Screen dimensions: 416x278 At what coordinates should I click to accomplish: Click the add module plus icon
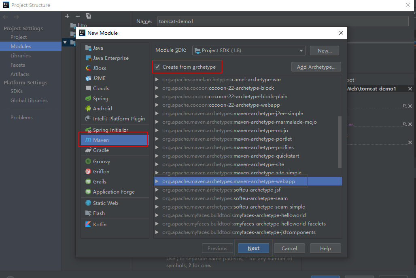67,16
